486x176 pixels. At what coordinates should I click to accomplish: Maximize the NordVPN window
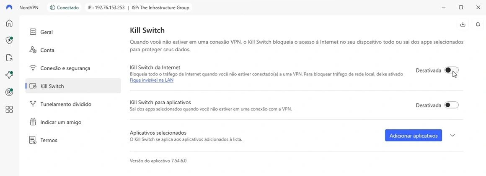pyautogui.click(x=461, y=8)
